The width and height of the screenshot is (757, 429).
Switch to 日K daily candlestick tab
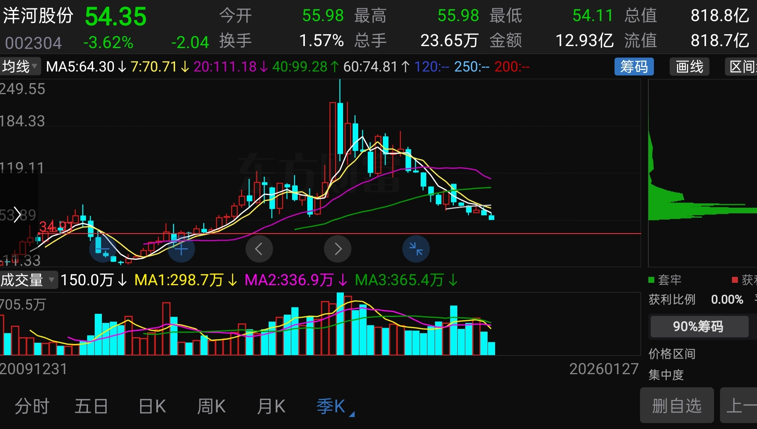coord(152,406)
